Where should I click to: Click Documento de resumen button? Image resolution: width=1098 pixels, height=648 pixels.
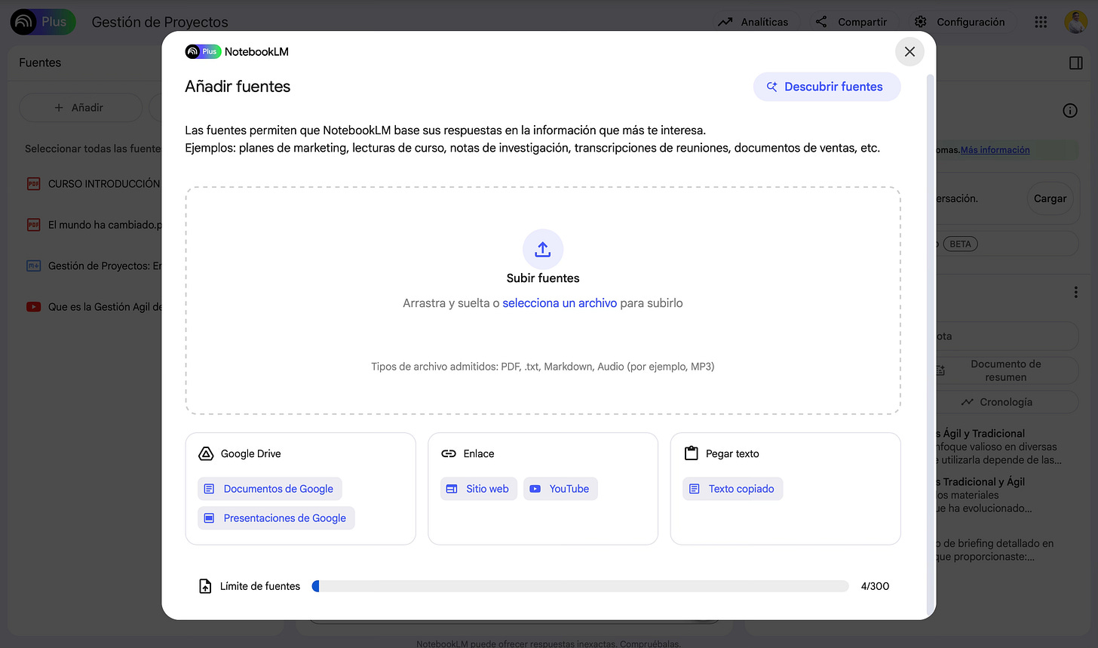click(x=1005, y=370)
